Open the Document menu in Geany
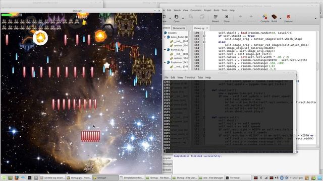 196,10
